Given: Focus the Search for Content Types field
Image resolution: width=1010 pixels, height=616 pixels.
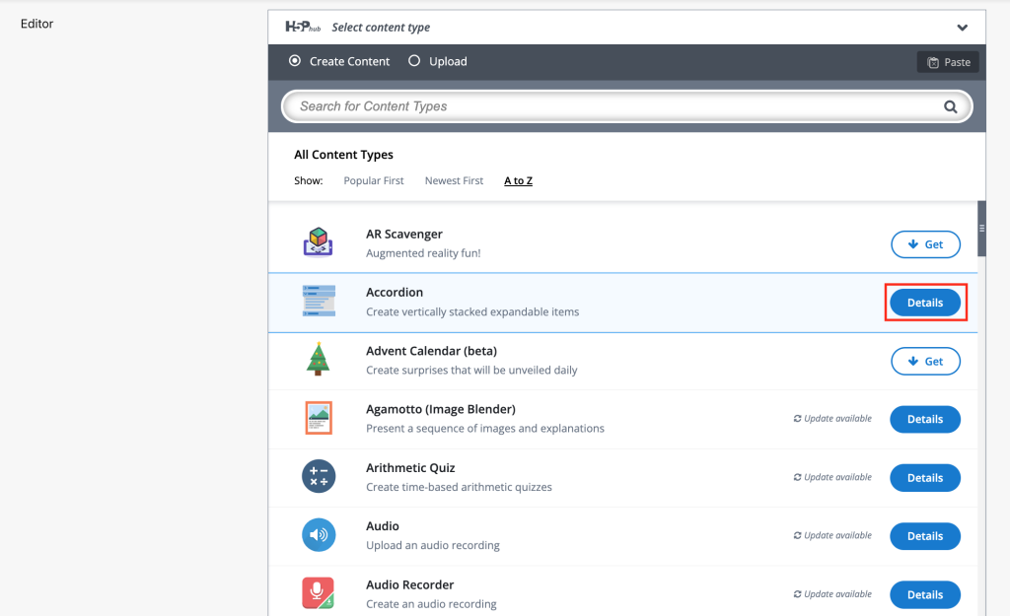Looking at the screenshot, I should (x=626, y=106).
